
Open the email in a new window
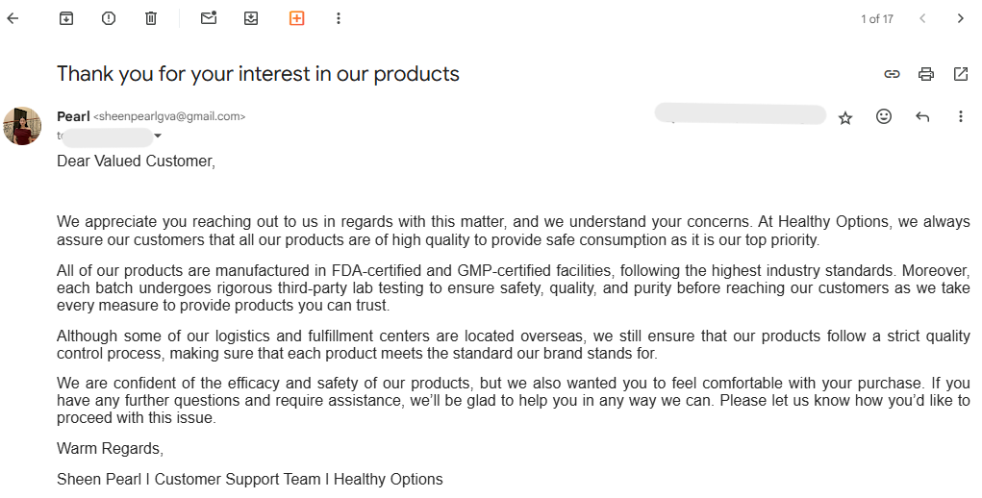961,74
